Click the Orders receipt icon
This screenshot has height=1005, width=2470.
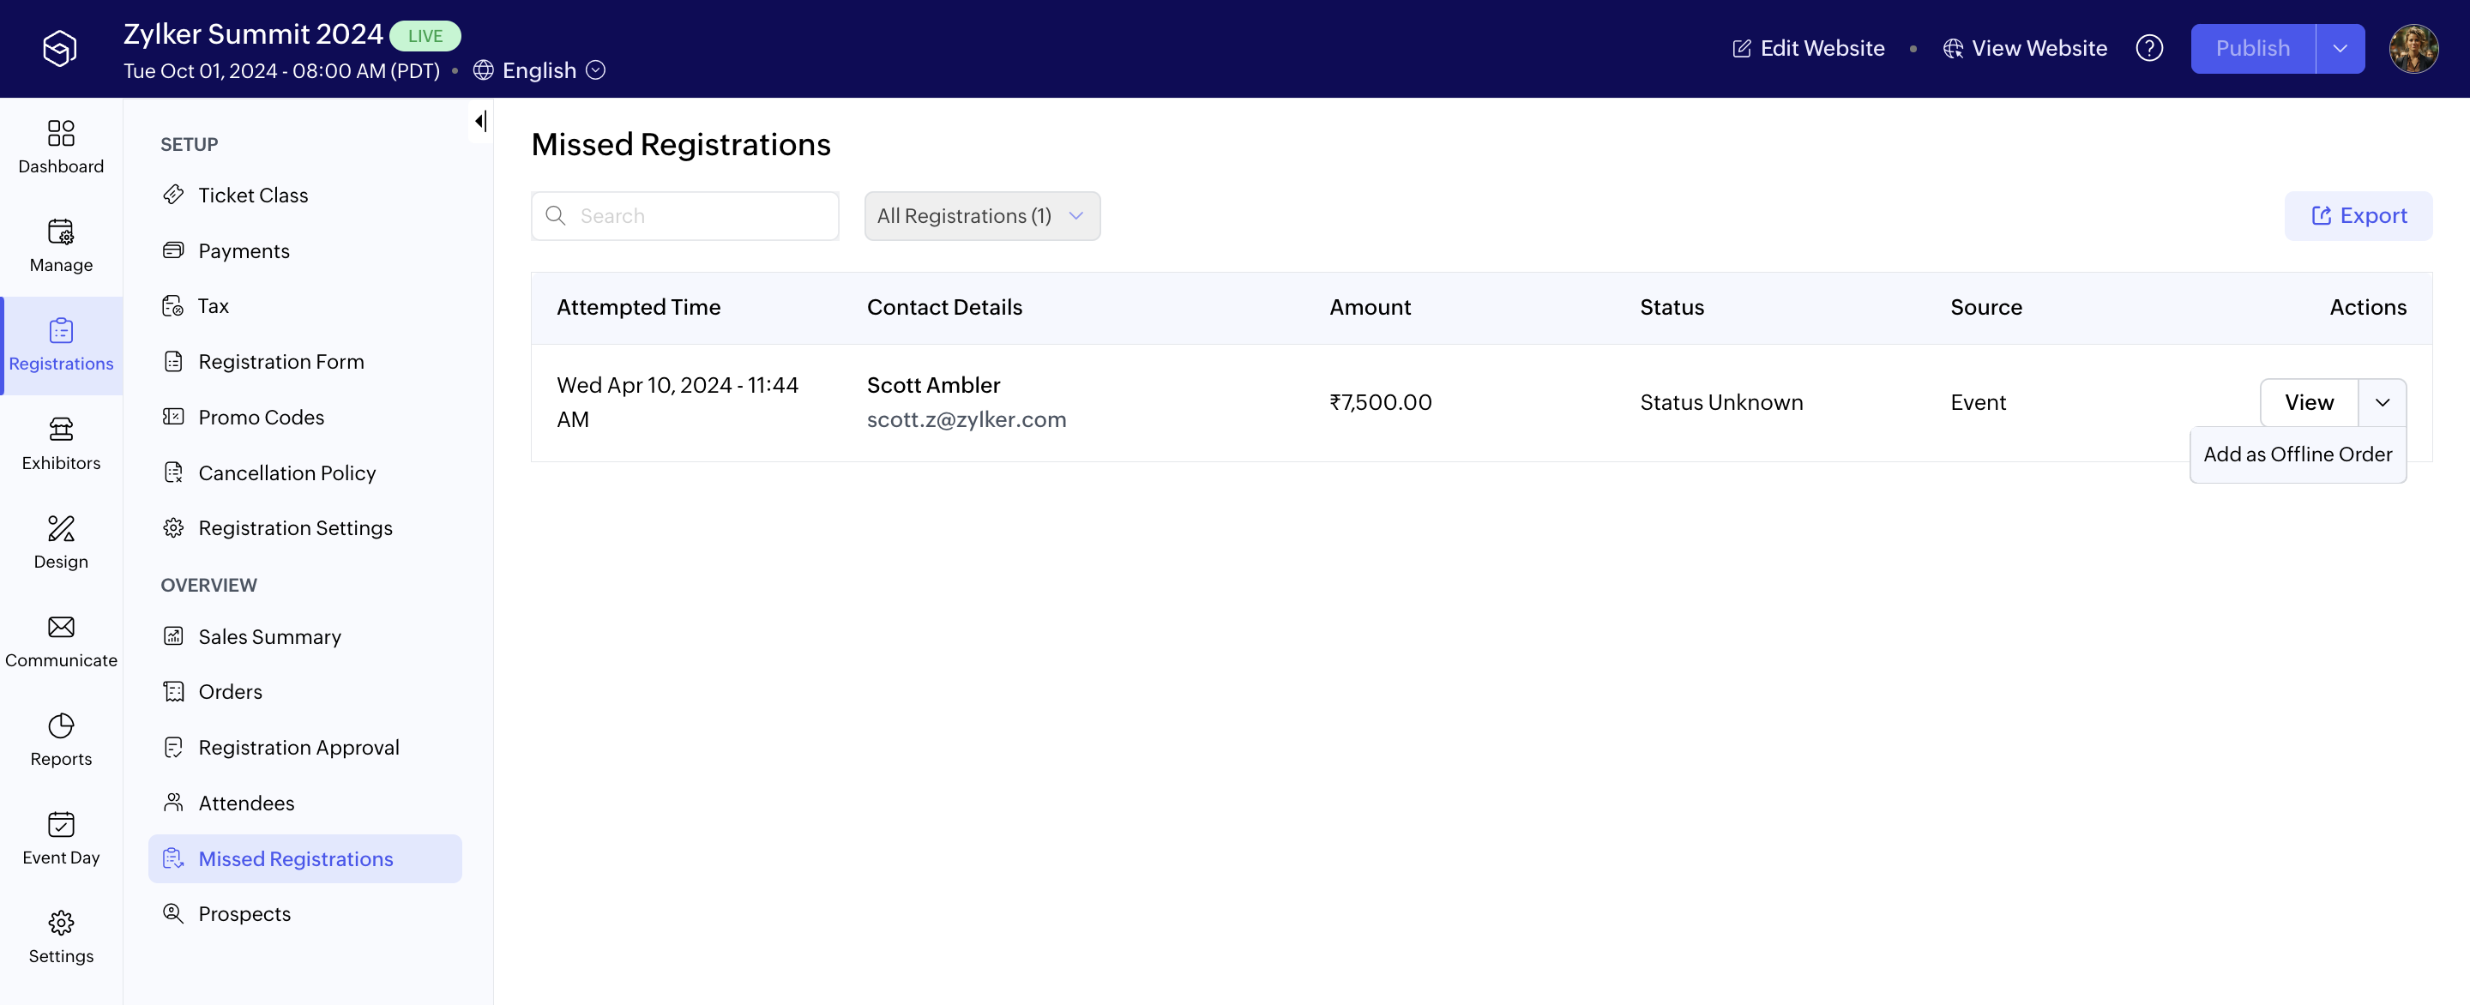coord(173,691)
